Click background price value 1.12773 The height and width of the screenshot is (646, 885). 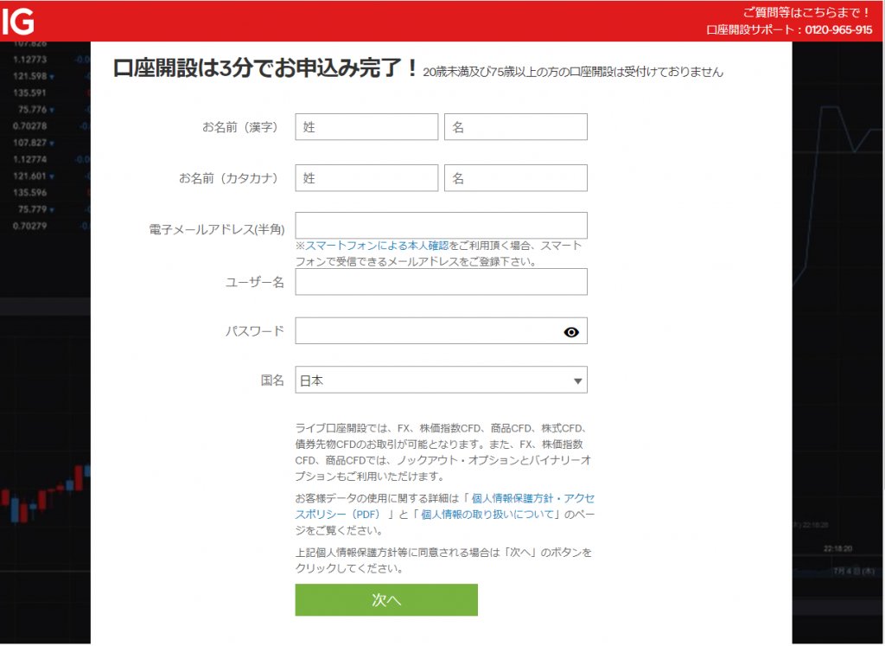(30, 60)
